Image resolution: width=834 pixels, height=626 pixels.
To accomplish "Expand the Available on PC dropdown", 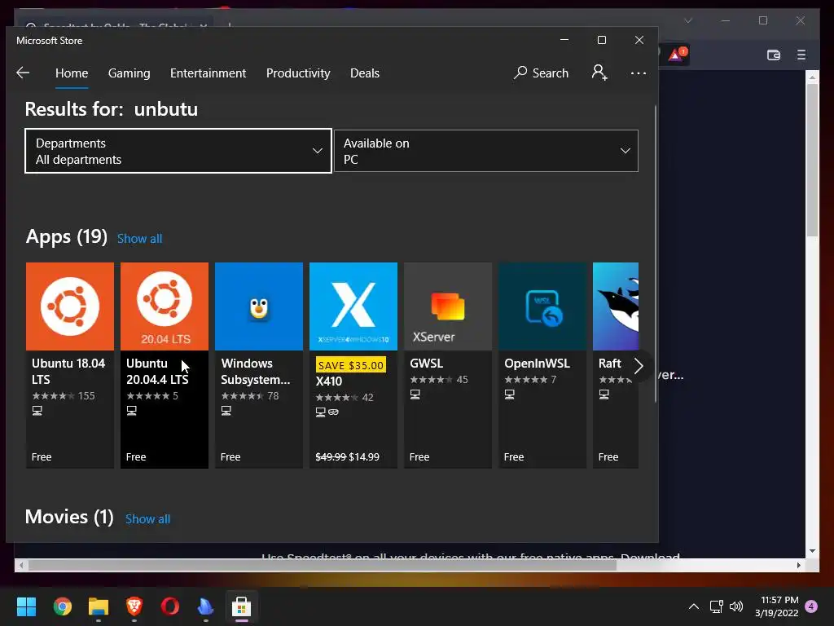I will (486, 151).
